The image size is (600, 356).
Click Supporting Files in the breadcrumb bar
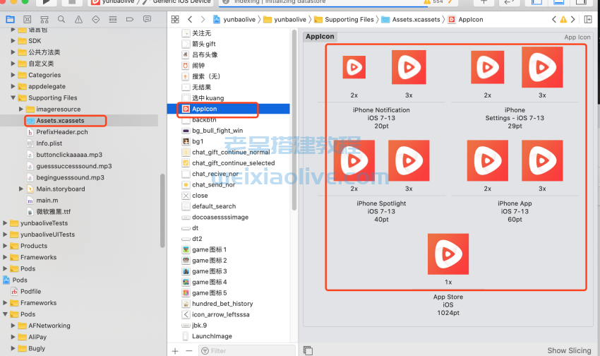pos(349,19)
